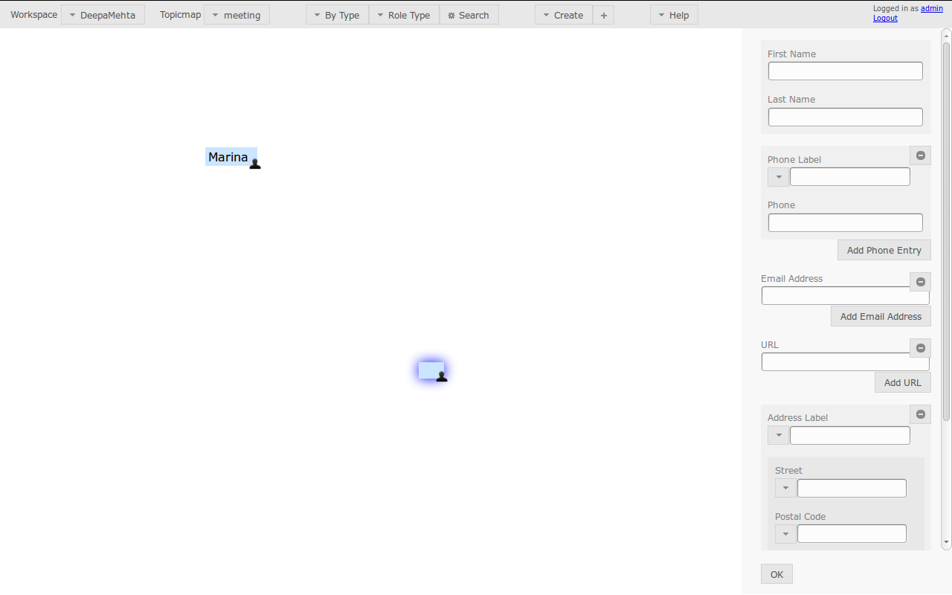Focus the Phone Label text field
The height and width of the screenshot is (595, 952).
850,177
